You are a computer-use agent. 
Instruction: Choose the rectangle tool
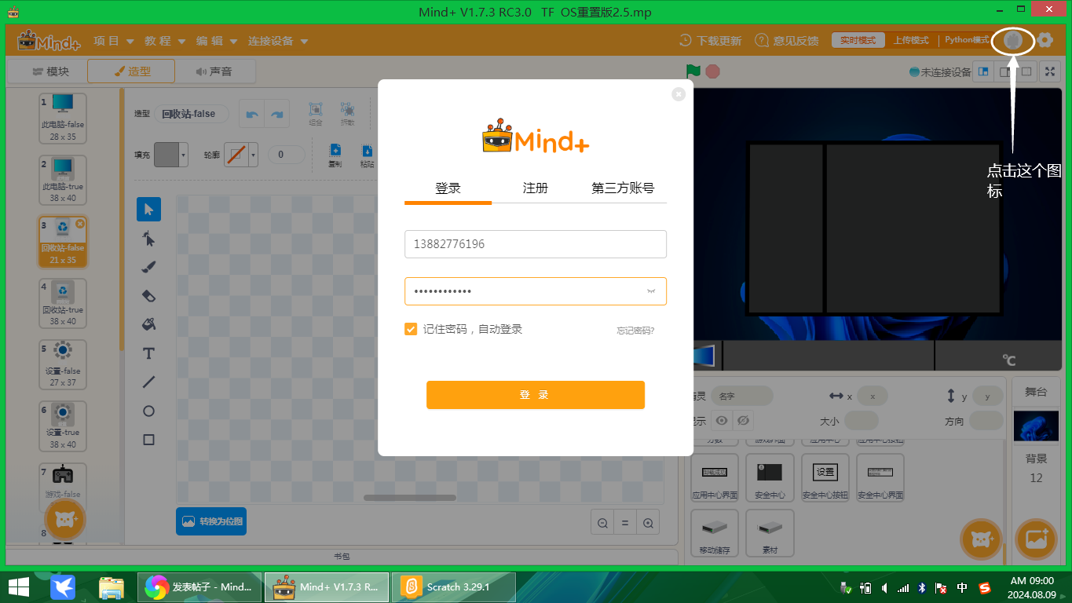(148, 440)
